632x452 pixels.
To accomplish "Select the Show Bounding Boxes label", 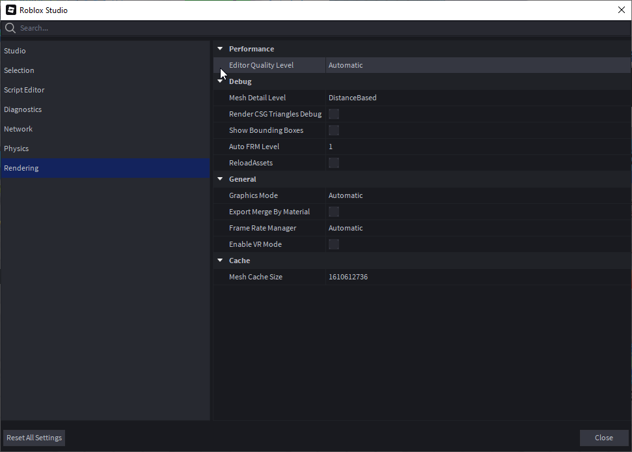I will [x=266, y=130].
